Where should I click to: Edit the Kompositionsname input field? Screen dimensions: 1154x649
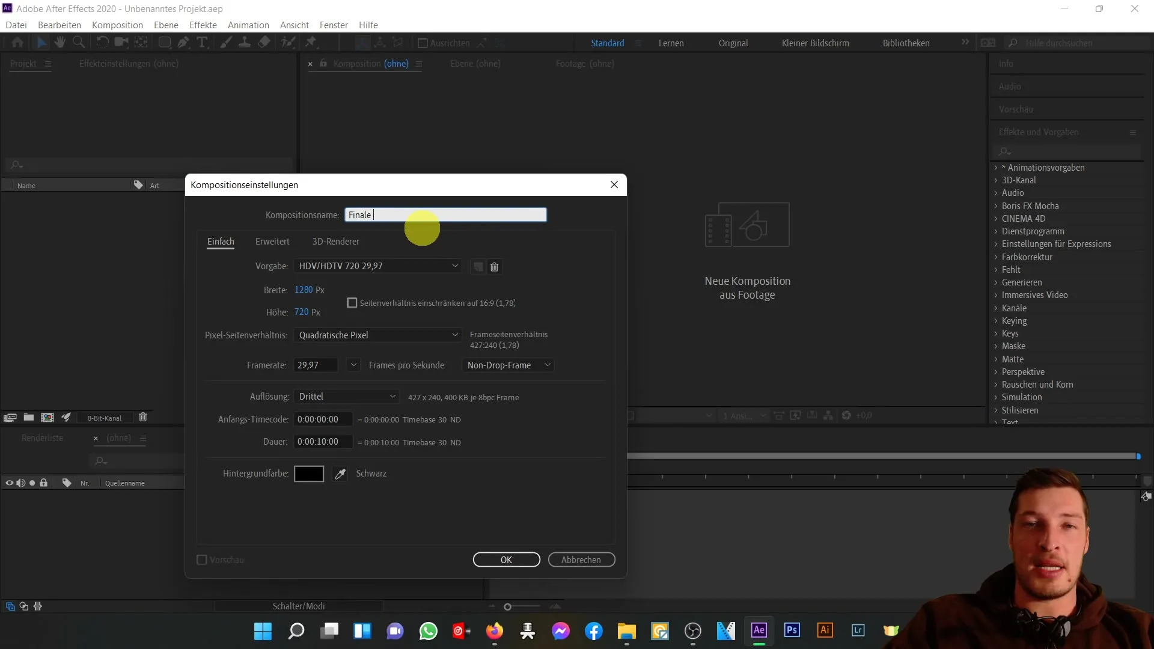tap(446, 215)
